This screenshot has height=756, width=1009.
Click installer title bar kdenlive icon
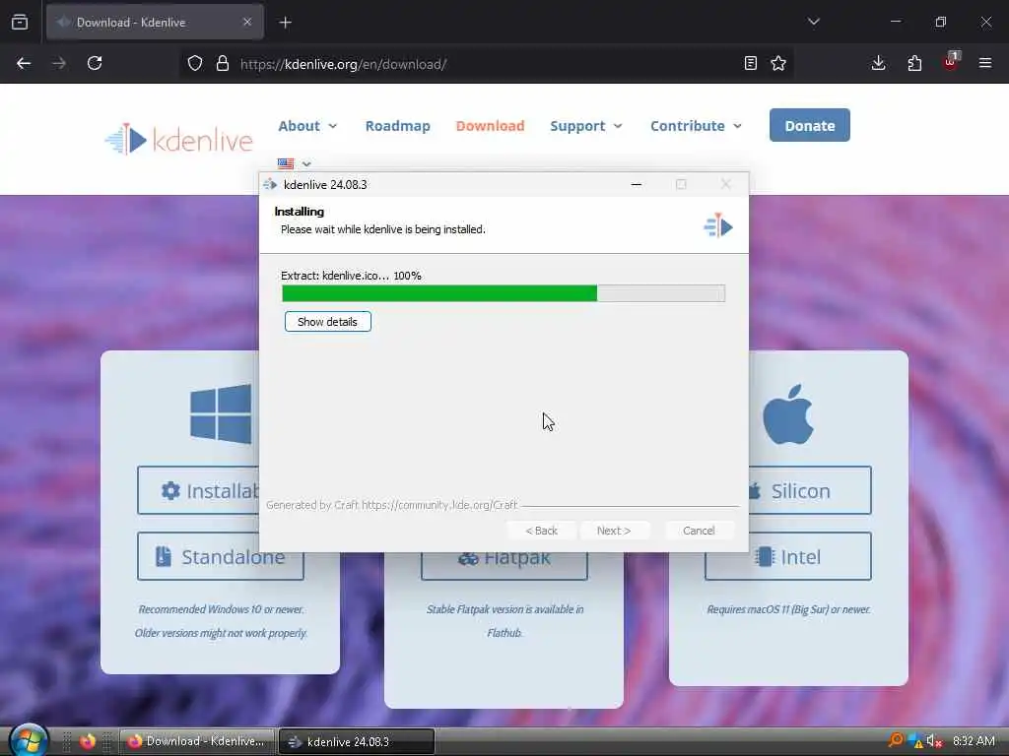pyautogui.click(x=270, y=184)
